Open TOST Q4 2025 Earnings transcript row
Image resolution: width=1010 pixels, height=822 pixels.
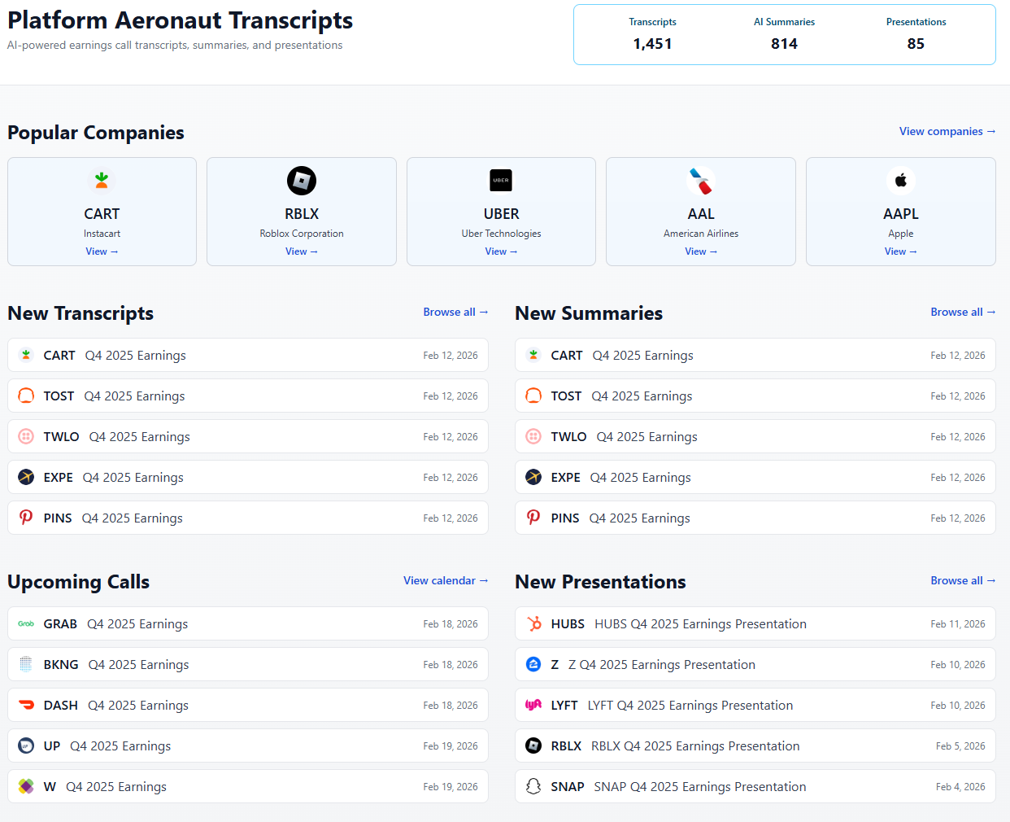(x=248, y=396)
